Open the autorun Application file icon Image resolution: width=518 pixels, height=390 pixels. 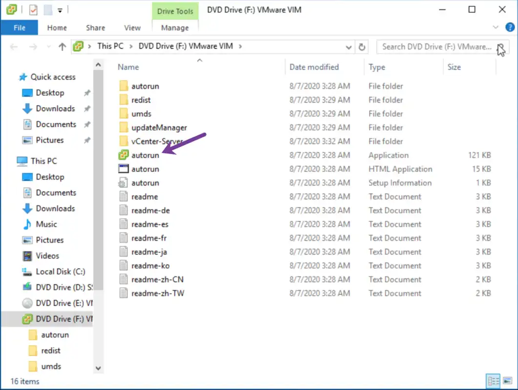123,155
